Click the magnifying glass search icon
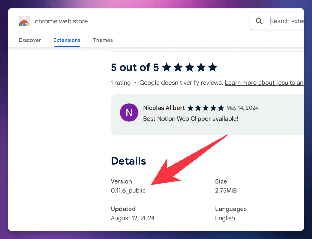The height and width of the screenshot is (239, 312). tap(259, 21)
